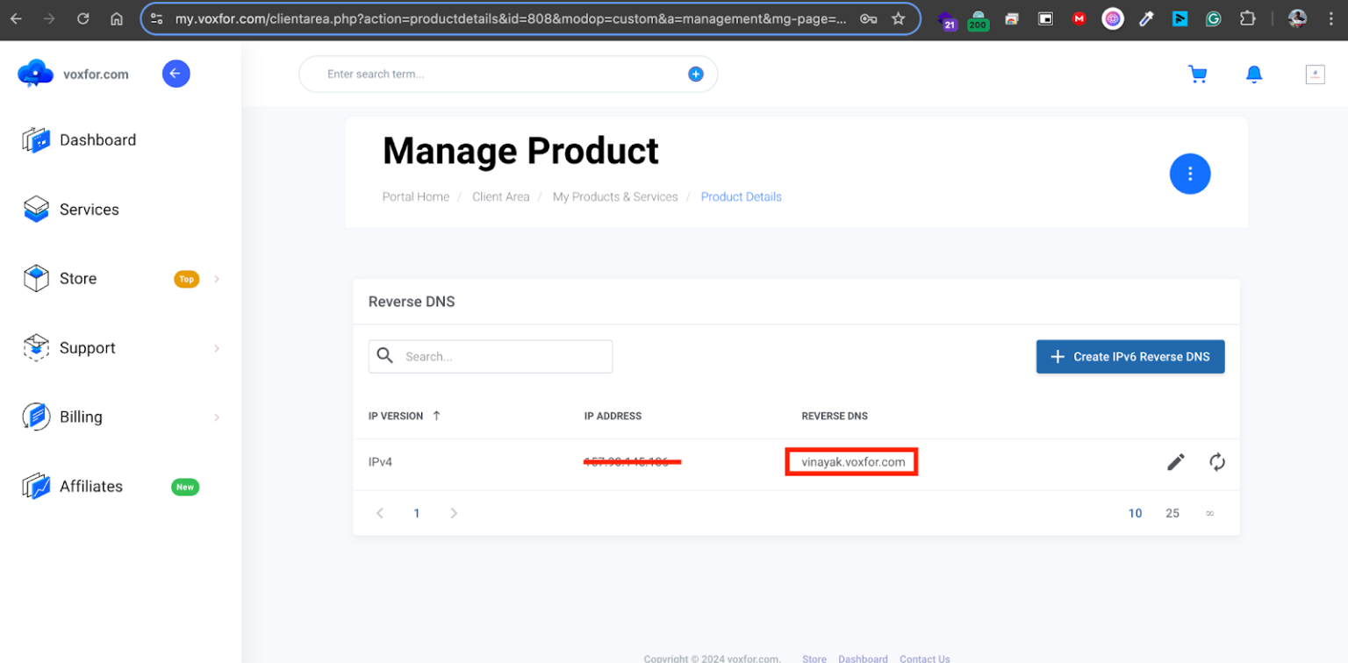This screenshot has width=1348, height=663.
Task: Refresh the reverse DNS record
Action: [x=1217, y=461]
